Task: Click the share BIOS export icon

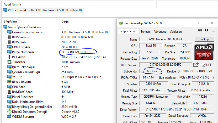Action: coord(196,65)
